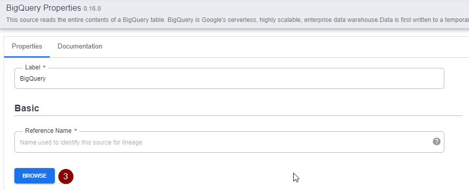Click the help icon in Reference Name field
This screenshot has height=190, width=469.
click(436, 141)
